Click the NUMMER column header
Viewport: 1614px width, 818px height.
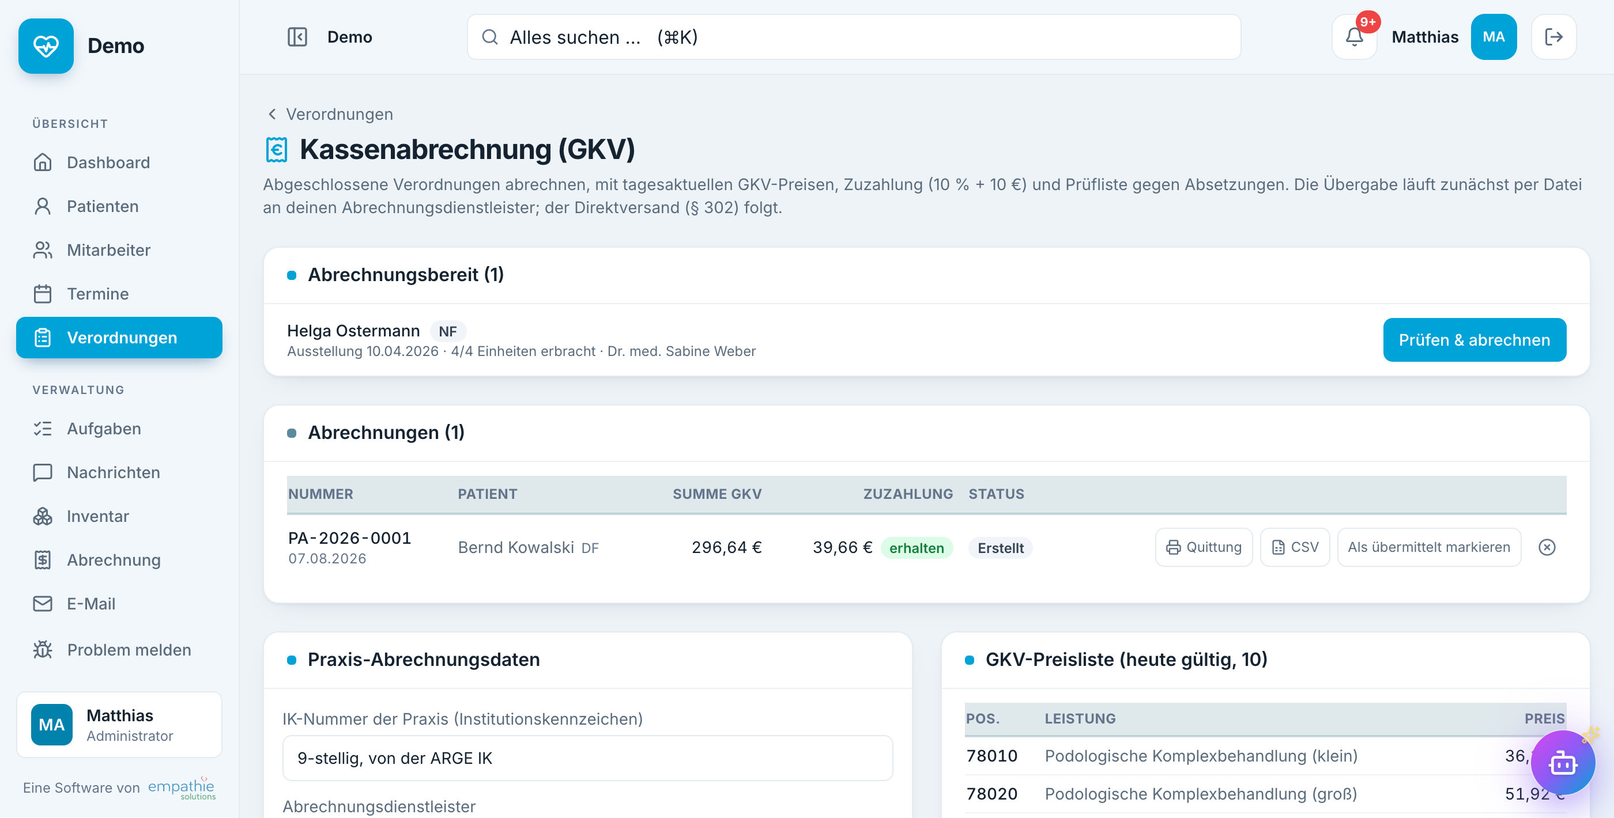point(320,494)
